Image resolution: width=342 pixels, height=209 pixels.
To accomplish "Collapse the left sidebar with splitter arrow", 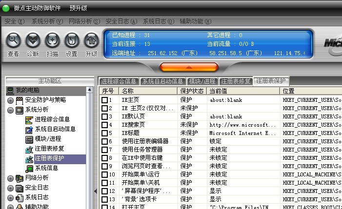I will [x=96, y=191].
